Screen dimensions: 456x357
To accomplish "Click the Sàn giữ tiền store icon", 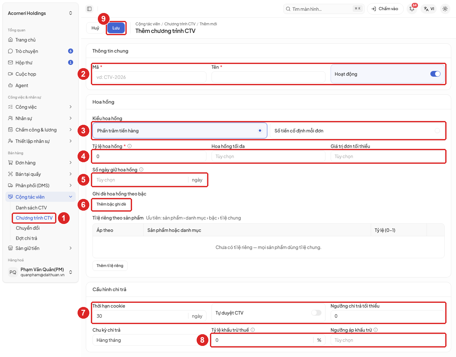I will [x=10, y=248].
